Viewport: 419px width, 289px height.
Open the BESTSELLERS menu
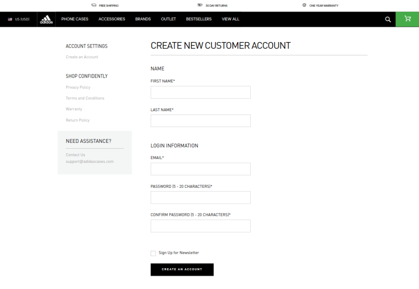pyautogui.click(x=198, y=19)
